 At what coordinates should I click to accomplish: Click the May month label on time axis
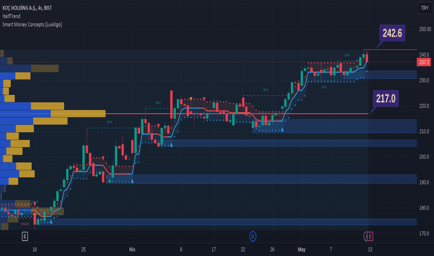coord(301,249)
